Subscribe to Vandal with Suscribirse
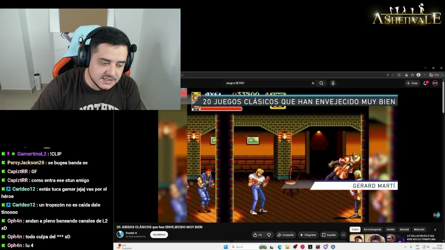Viewport: 445px width, 250px height. 159,235
